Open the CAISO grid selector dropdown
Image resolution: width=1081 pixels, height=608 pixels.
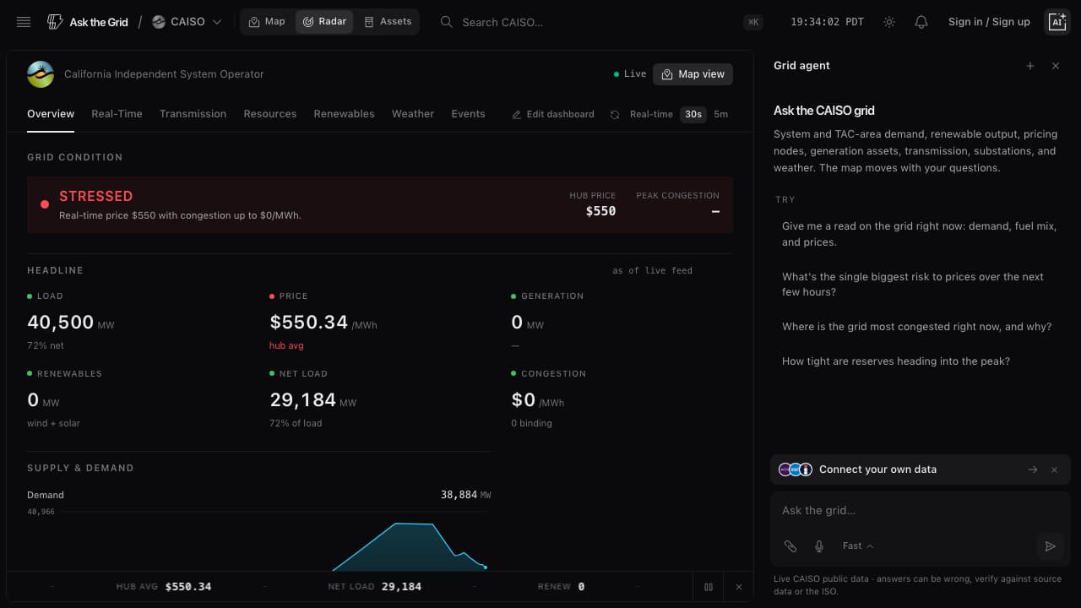[187, 22]
